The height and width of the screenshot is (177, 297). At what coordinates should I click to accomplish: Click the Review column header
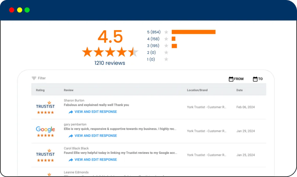tap(68, 90)
